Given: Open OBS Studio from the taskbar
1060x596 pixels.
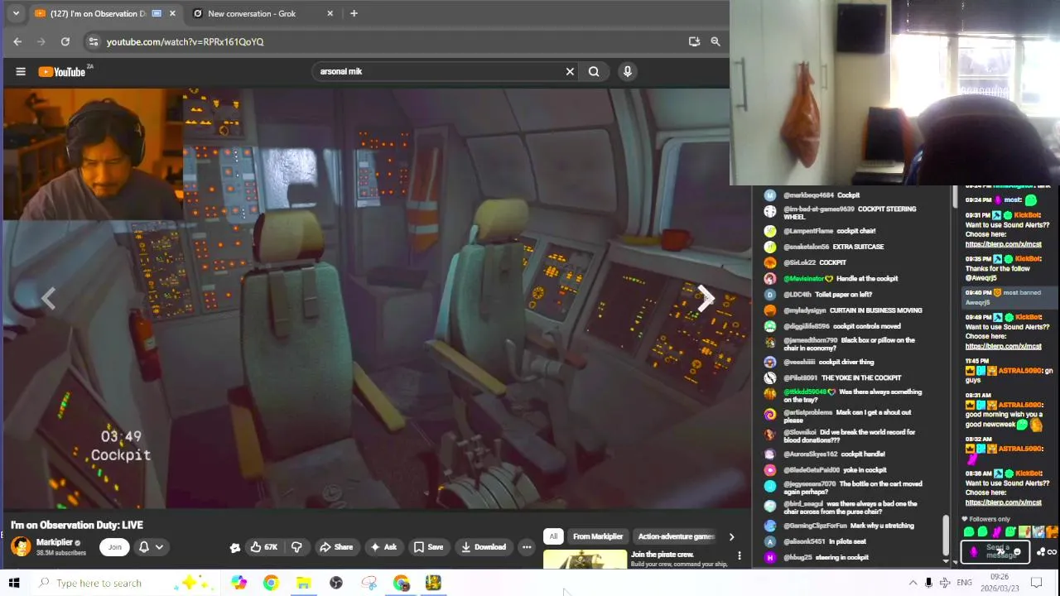Looking at the screenshot, I should coord(336,583).
